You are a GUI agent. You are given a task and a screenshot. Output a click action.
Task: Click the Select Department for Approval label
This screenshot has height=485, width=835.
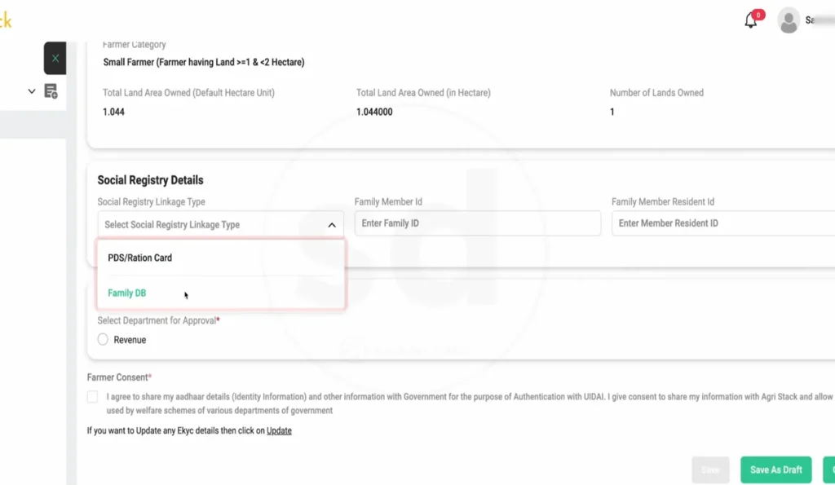click(159, 320)
